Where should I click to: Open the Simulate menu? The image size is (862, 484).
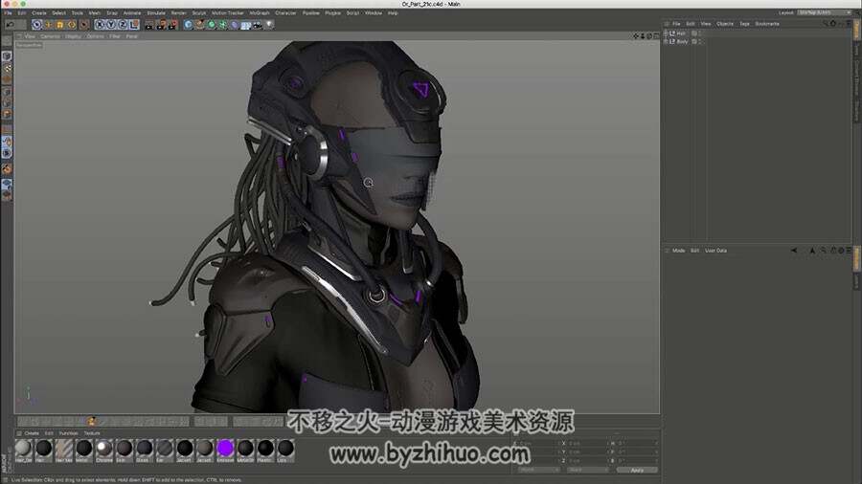(156, 12)
